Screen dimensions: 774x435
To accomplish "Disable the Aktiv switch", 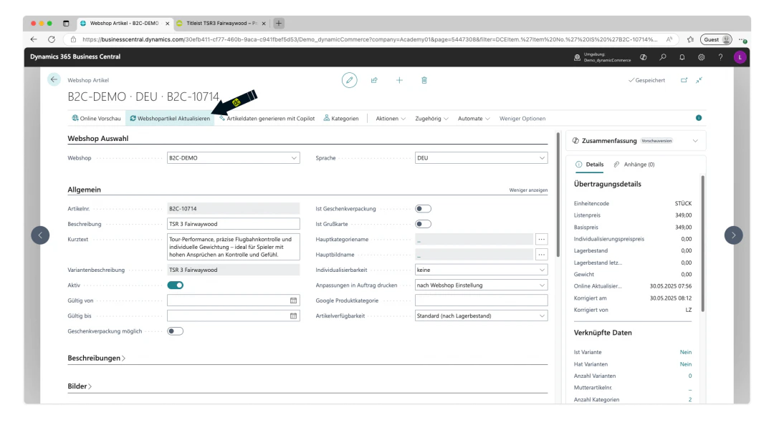I will pos(176,285).
